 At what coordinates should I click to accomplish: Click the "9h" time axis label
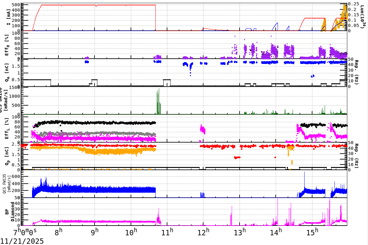[x=95, y=232]
